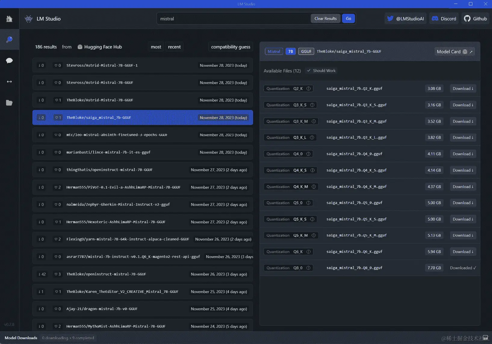This screenshot has height=344, width=492.
Task: Click the Downloaded status for Q8_0 file
Action: click(x=463, y=268)
